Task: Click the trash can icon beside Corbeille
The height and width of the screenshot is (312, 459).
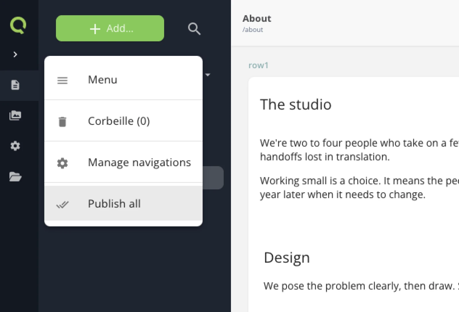Action: (62, 121)
